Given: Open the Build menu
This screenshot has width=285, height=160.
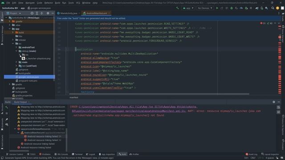Looking at the screenshot, I should (57, 3).
